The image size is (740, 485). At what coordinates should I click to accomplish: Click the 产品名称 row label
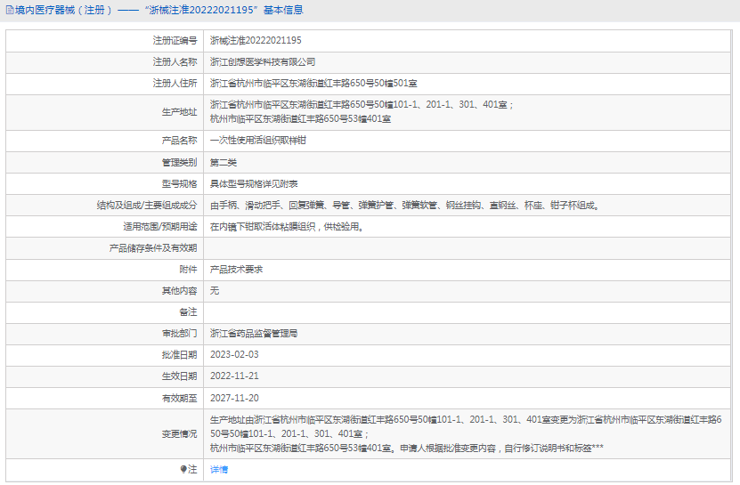click(179, 140)
